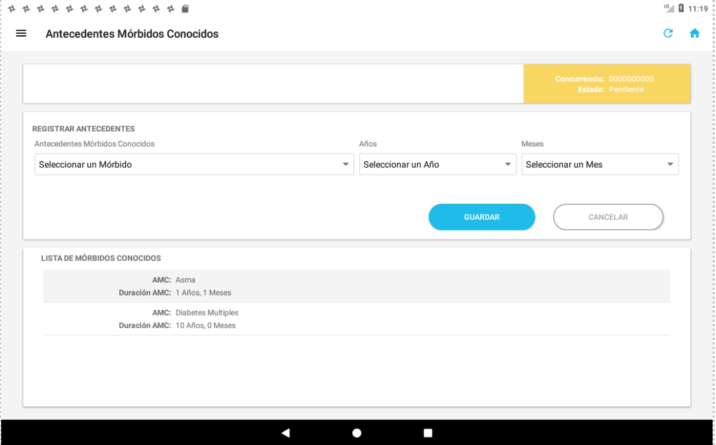Click the Año dropdown arrow
The width and height of the screenshot is (716, 445).
tap(508, 164)
